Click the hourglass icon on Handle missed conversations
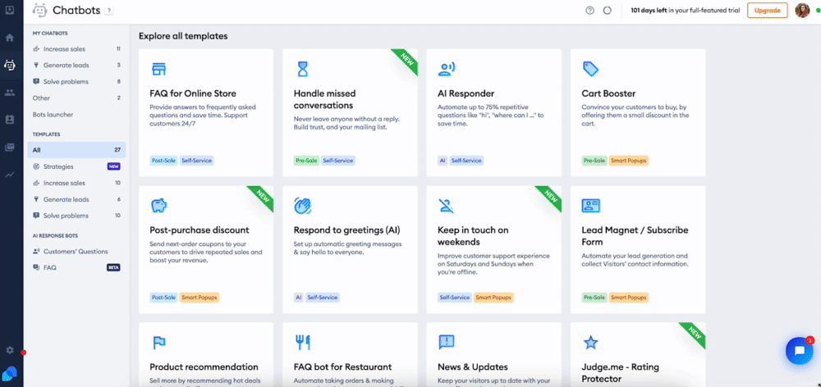 [x=303, y=69]
